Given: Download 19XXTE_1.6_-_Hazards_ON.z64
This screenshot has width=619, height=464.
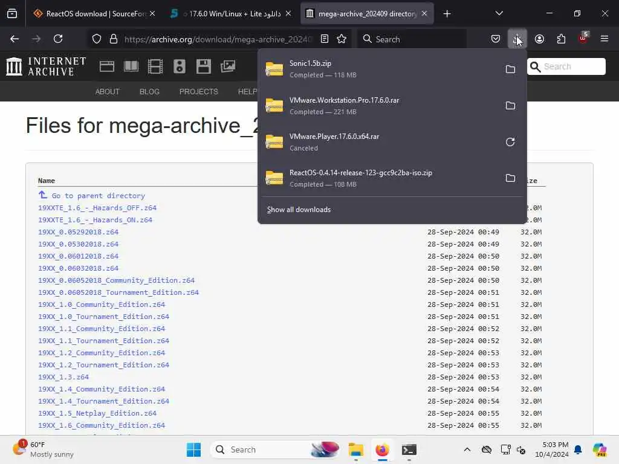Looking at the screenshot, I should (95, 220).
